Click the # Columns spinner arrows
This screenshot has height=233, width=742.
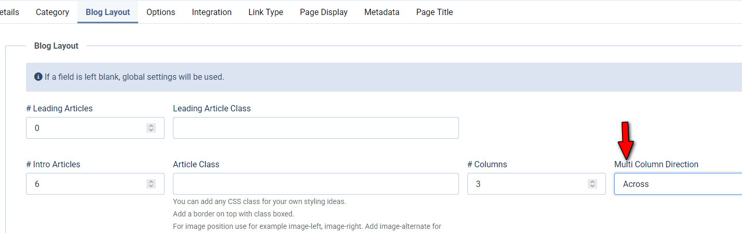[592, 184]
